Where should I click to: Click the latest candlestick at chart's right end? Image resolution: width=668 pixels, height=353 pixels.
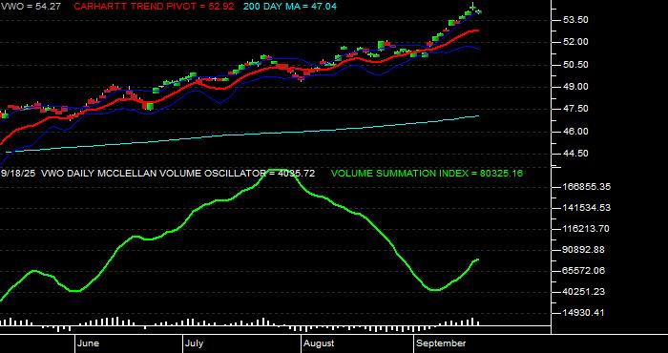(479, 11)
